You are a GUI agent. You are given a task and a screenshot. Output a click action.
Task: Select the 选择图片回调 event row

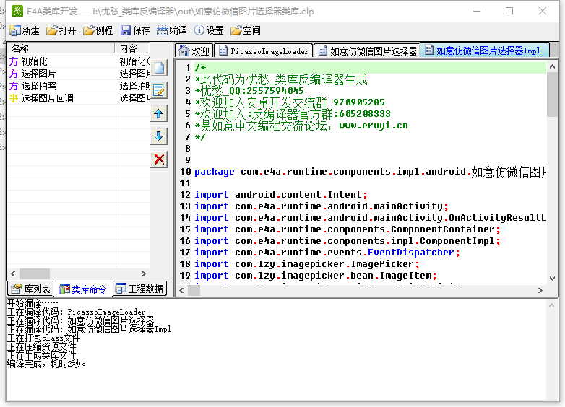pos(78,98)
